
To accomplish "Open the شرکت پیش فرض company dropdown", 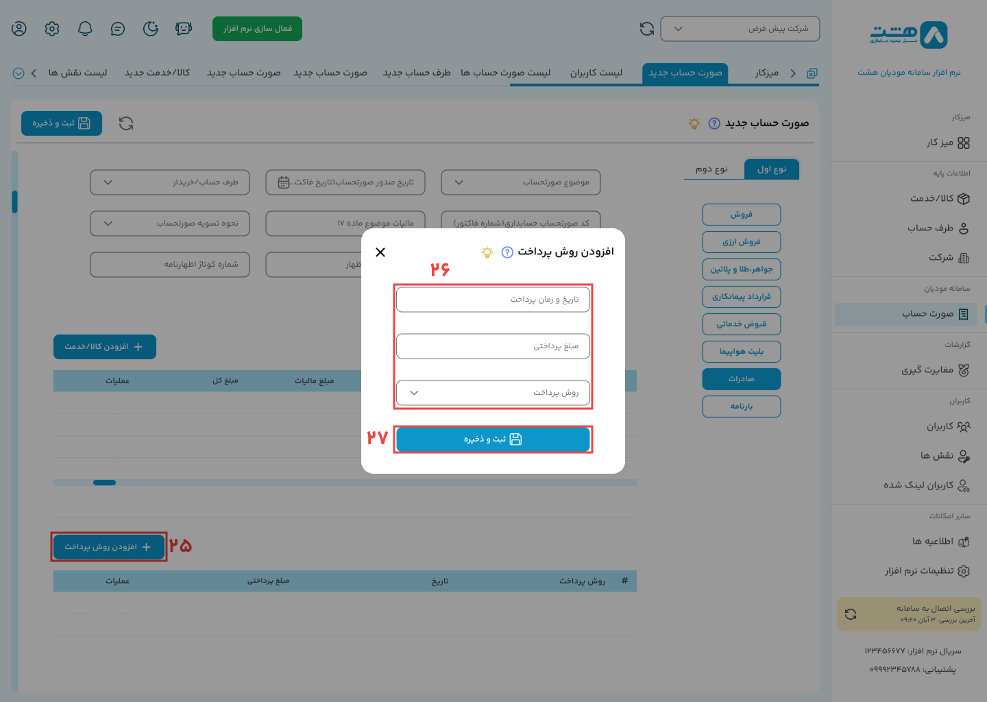I will pos(740,29).
